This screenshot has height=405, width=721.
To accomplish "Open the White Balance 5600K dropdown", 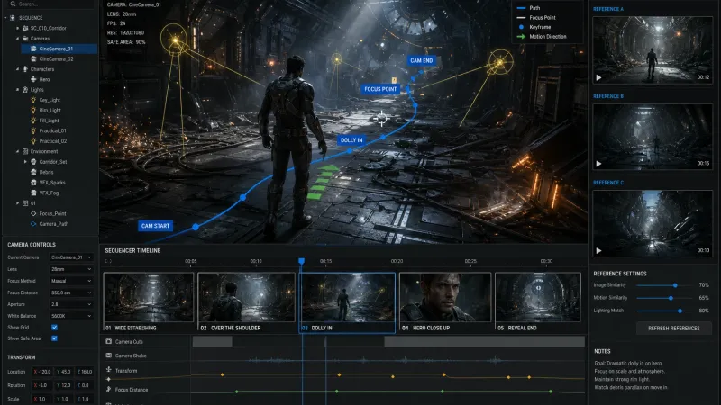I will tap(71, 316).
